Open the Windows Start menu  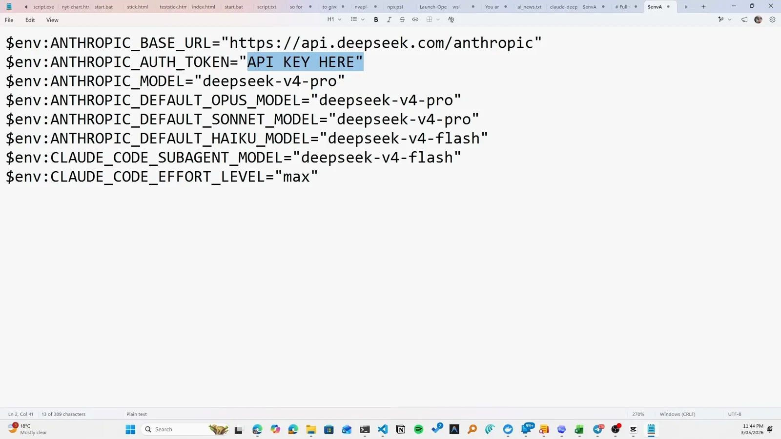tap(130, 429)
